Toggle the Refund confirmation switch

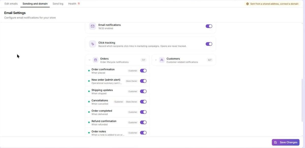pos(143,122)
